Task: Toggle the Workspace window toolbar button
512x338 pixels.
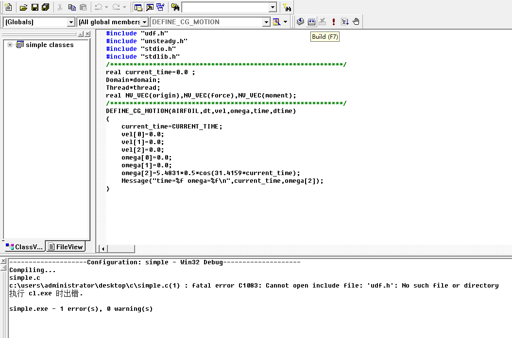Action: [138, 7]
